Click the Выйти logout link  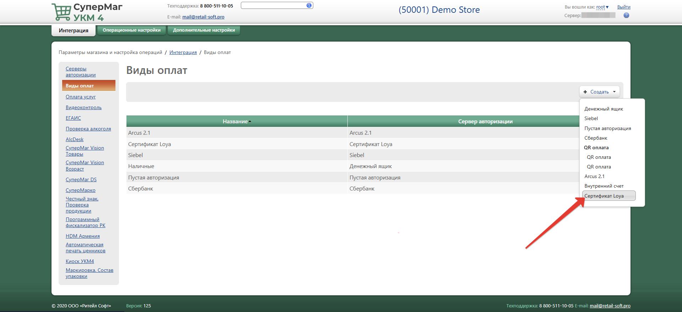(623, 7)
